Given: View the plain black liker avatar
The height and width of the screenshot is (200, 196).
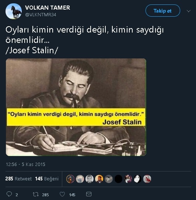Looking at the screenshot, I should pyautogui.click(x=118, y=179).
